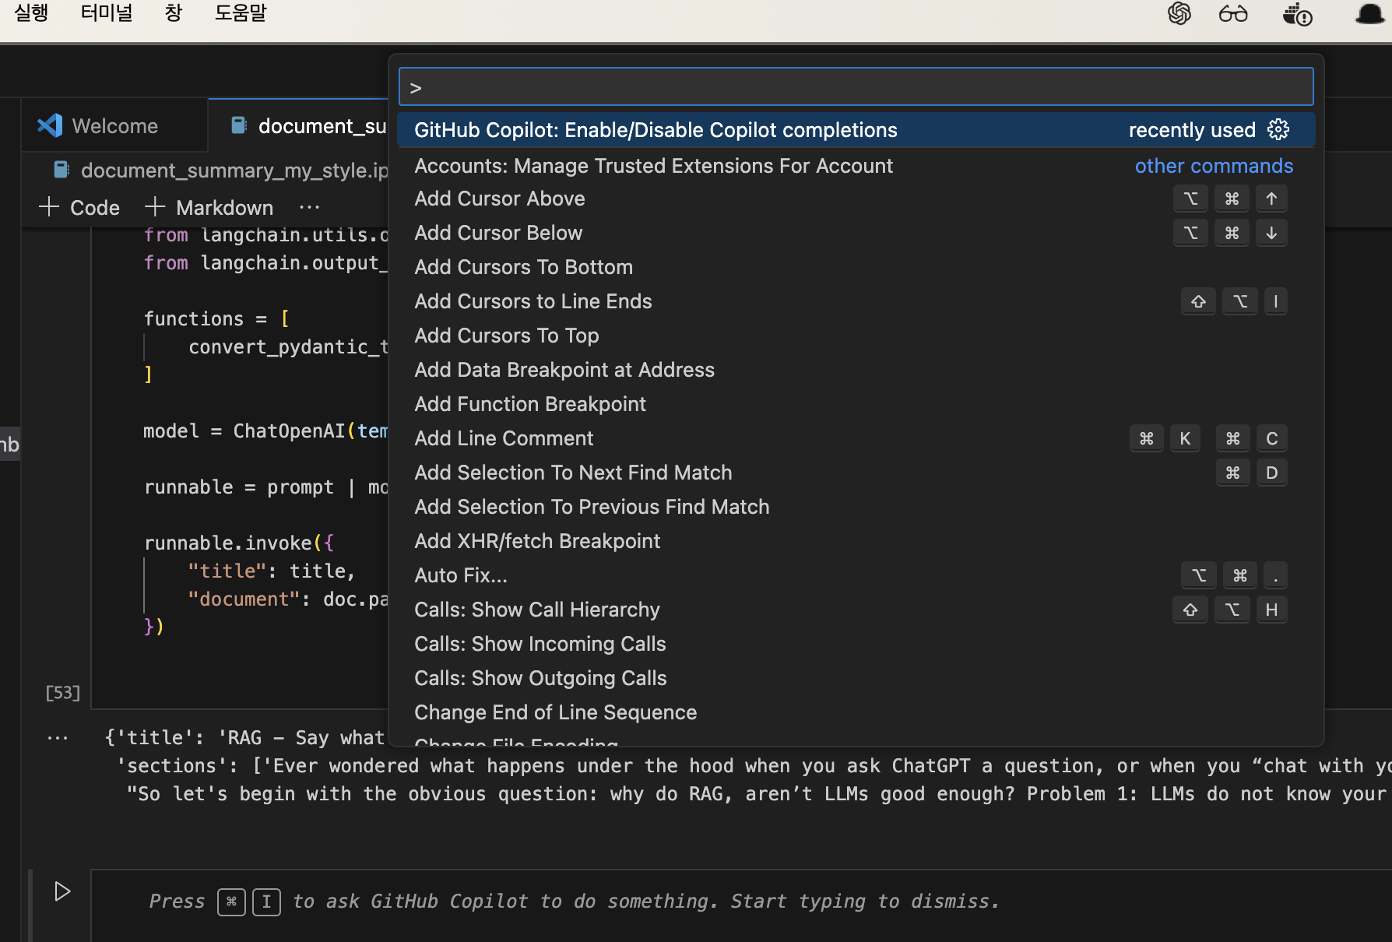
Task: Select Calls: Show Outgoing Calls
Action: tap(856, 678)
